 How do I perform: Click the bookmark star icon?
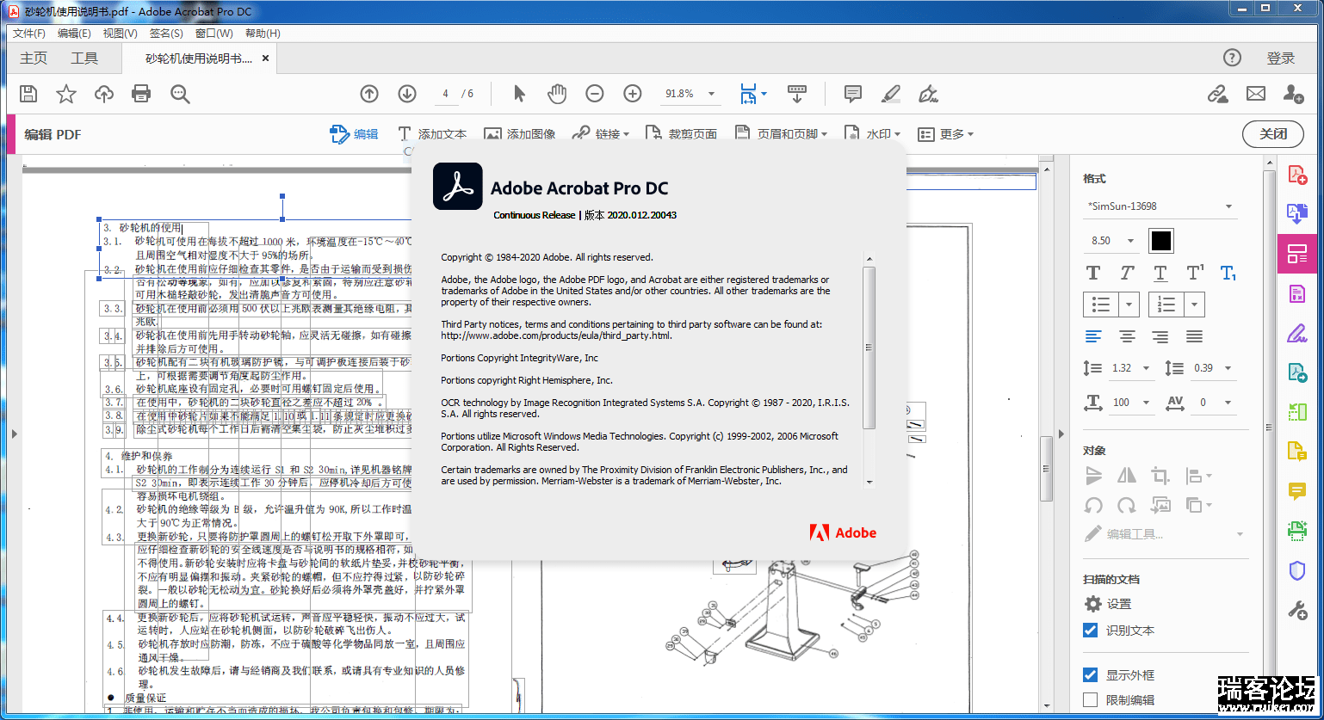point(66,94)
